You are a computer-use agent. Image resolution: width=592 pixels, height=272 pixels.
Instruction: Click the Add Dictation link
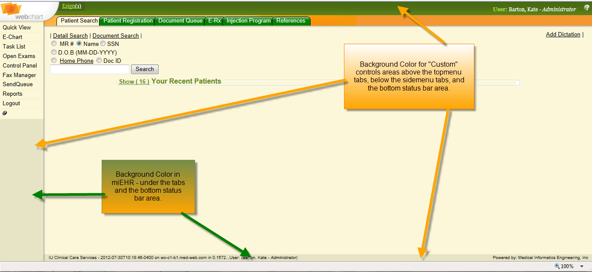point(563,35)
